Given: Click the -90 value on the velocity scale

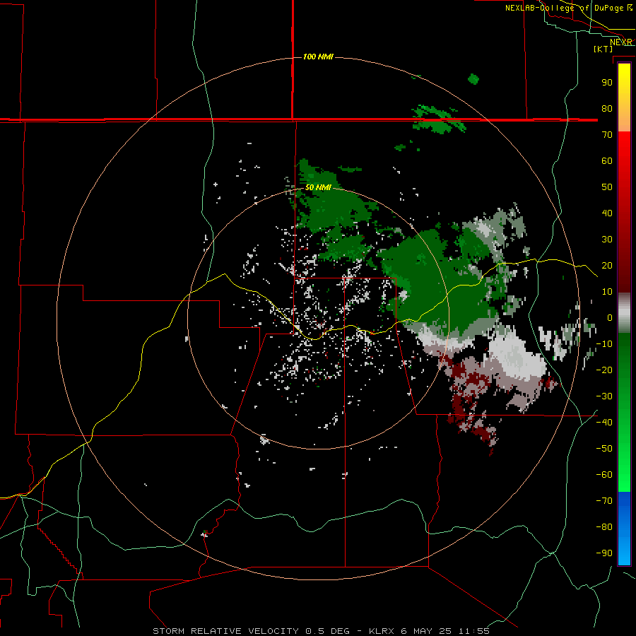Looking at the screenshot, I should 604,553.
